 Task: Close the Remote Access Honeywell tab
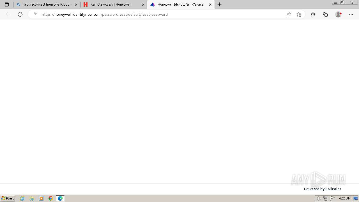point(143,4)
